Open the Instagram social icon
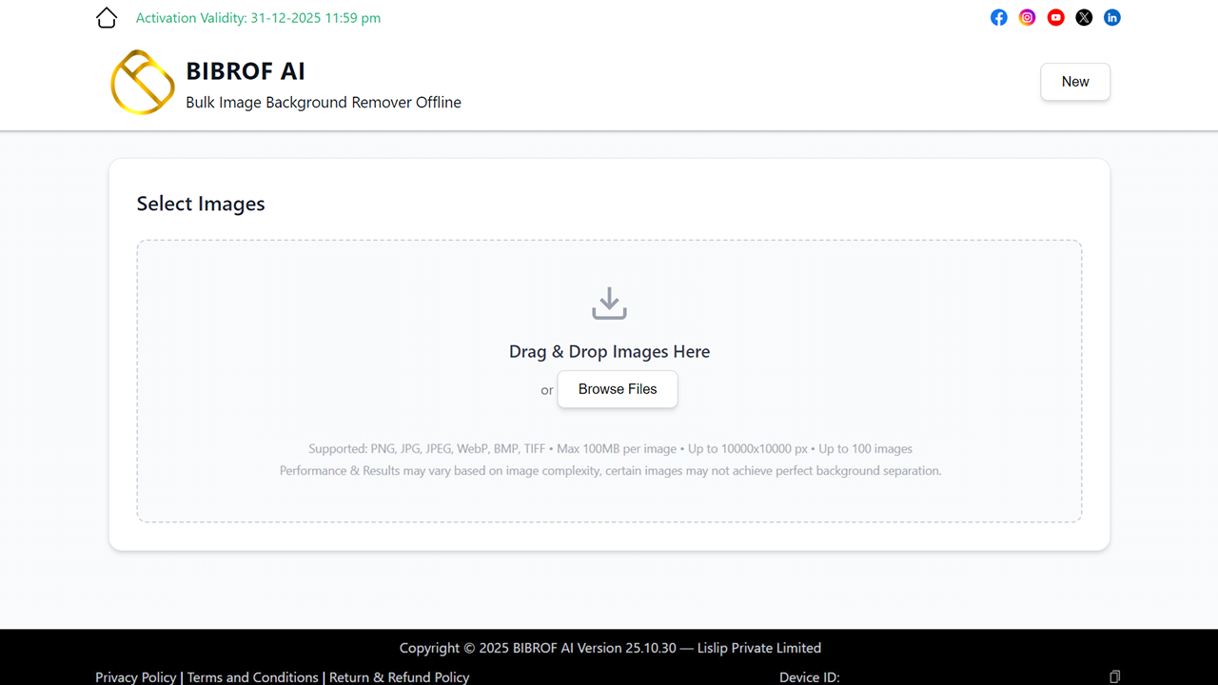This screenshot has height=685, width=1218. tap(1027, 17)
